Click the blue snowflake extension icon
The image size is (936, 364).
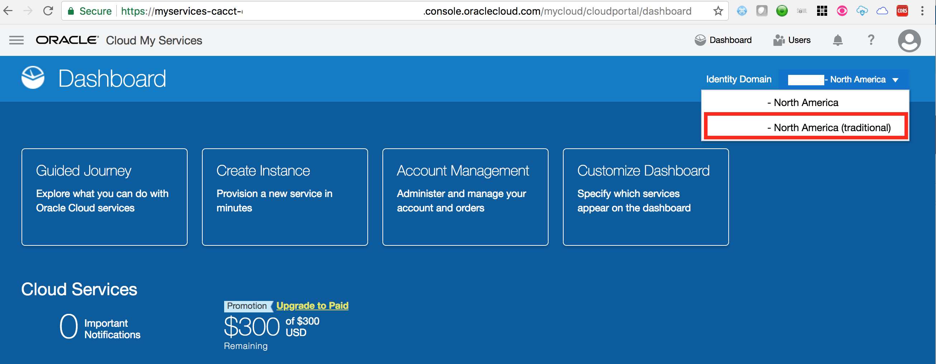742,11
